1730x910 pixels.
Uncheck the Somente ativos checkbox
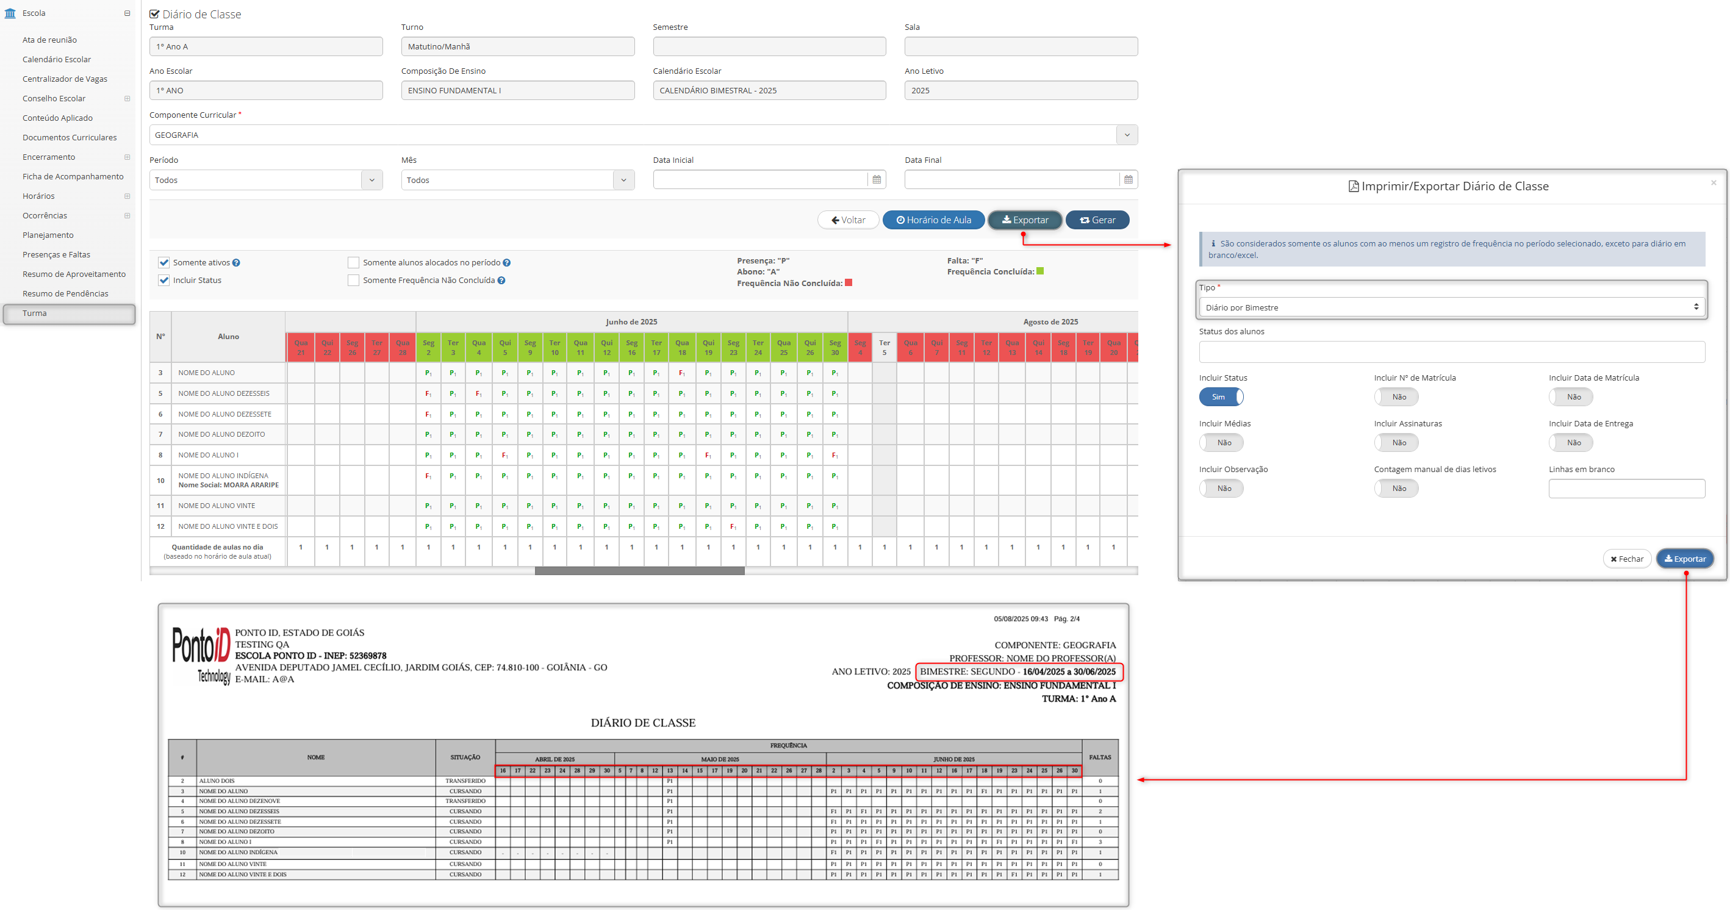tap(164, 263)
